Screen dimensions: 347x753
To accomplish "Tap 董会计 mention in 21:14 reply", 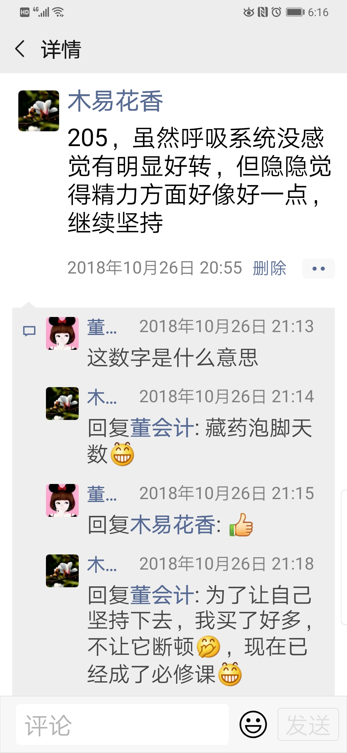I will tap(162, 428).
